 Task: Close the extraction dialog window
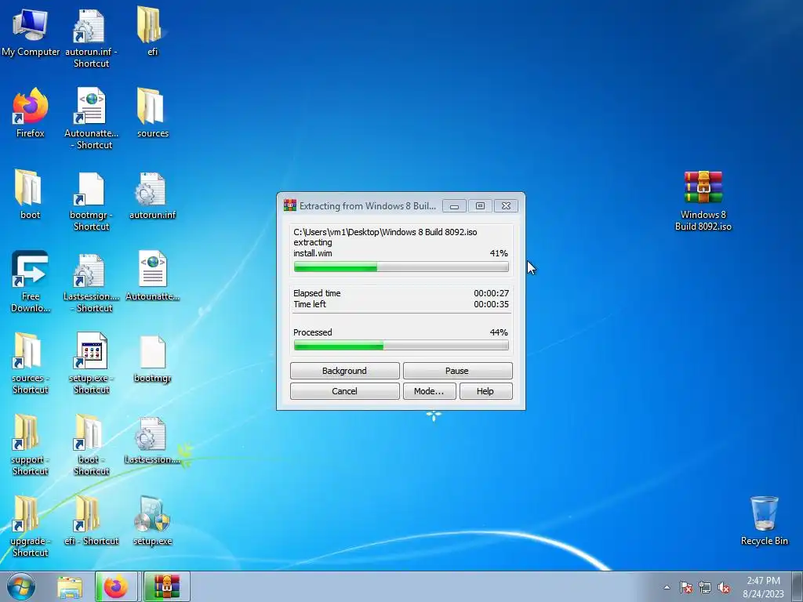tap(506, 206)
